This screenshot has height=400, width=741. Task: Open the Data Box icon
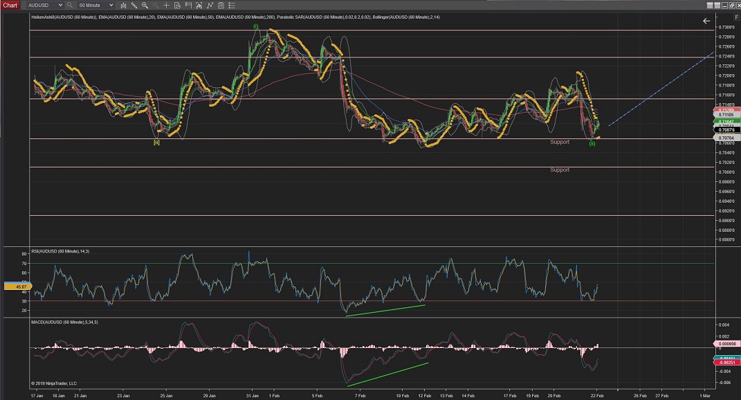[x=177, y=5]
